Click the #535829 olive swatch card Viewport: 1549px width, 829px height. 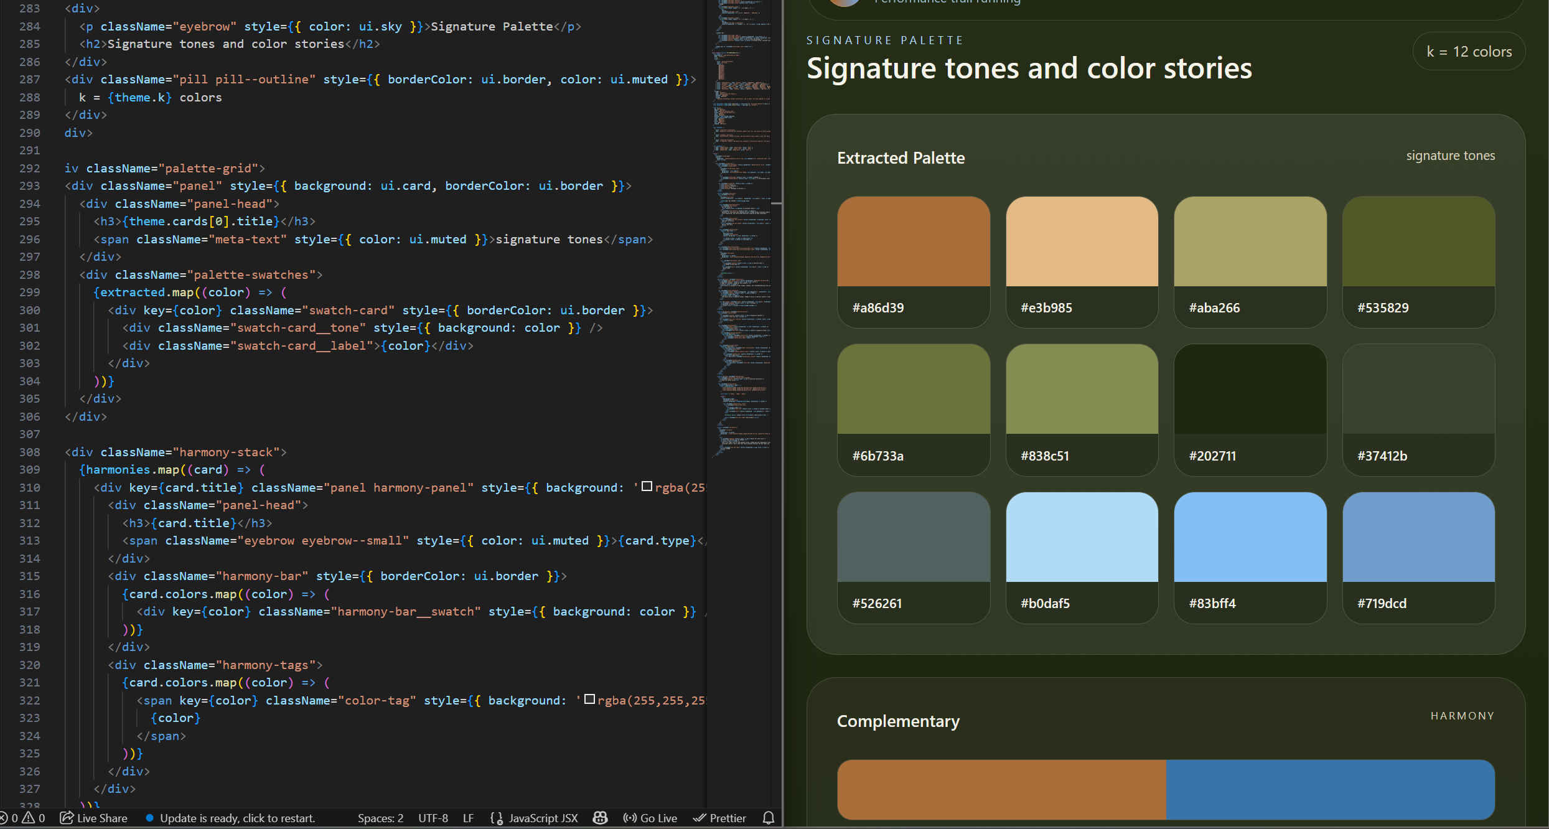point(1418,261)
